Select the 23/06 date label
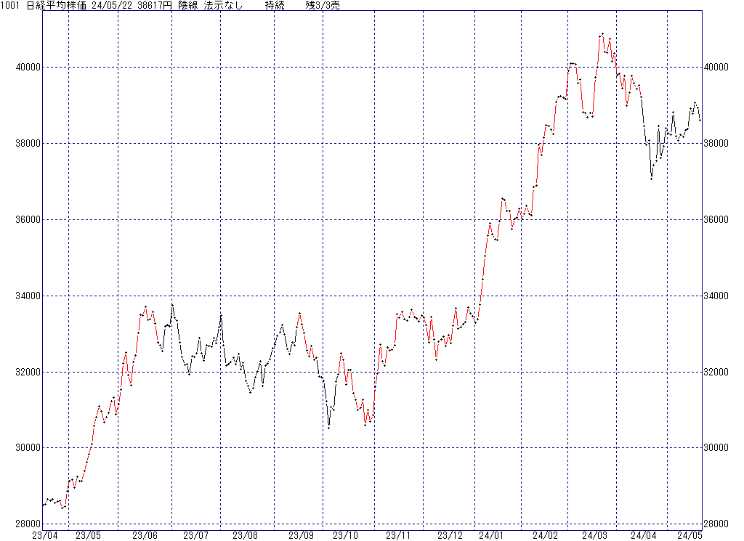The height and width of the screenshot is (541, 744). (145, 535)
